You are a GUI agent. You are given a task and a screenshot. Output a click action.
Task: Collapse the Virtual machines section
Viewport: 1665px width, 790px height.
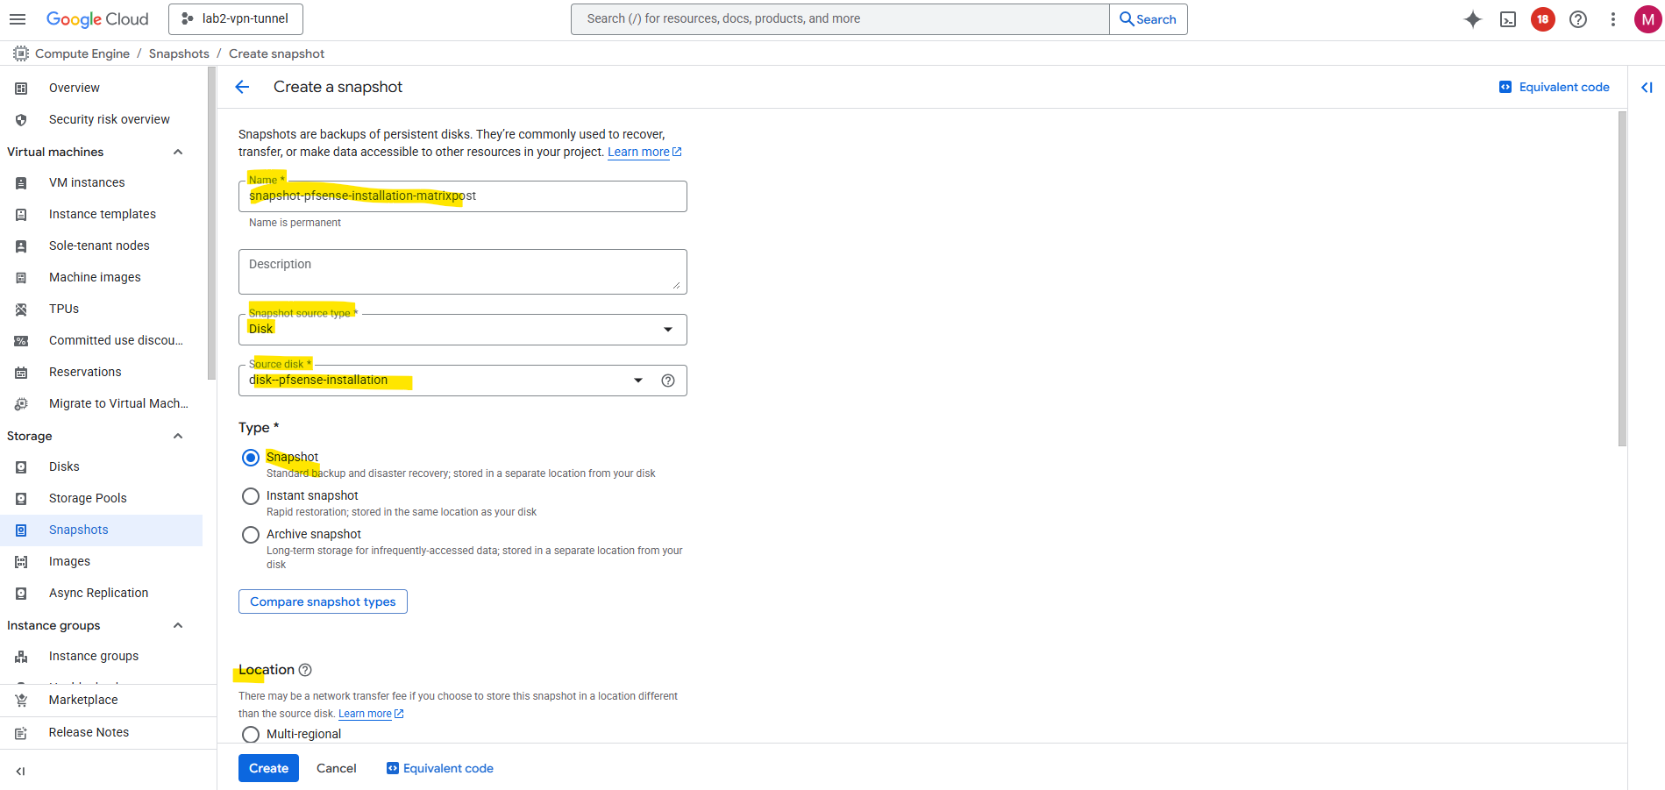point(178,152)
